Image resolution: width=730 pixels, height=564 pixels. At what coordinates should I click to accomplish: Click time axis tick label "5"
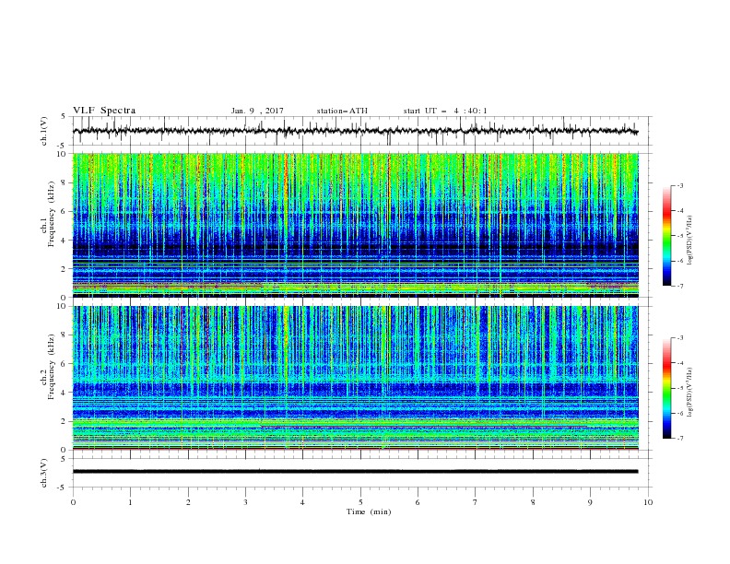(360, 502)
